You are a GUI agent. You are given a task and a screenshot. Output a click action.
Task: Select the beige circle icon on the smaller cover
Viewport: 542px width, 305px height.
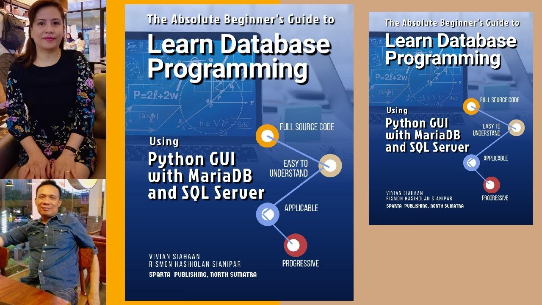pyautogui.click(x=516, y=128)
